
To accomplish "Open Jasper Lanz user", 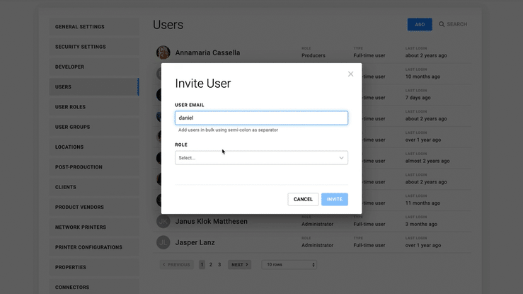I will tap(195, 242).
